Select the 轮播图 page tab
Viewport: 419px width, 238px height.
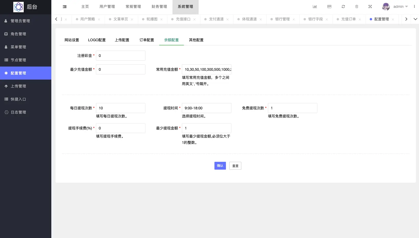pyautogui.click(x=152, y=19)
